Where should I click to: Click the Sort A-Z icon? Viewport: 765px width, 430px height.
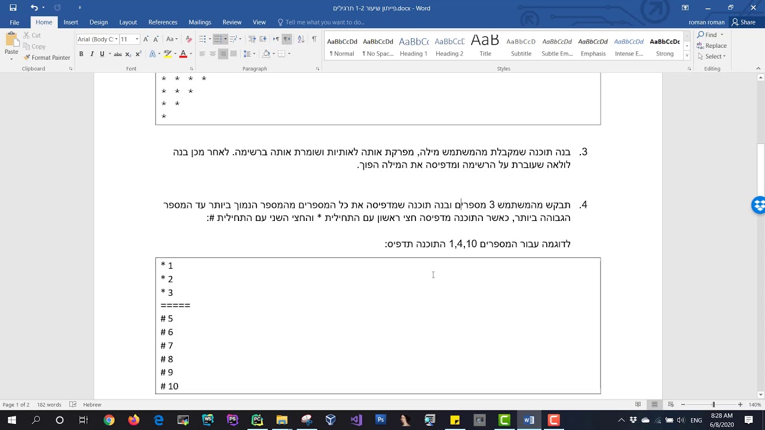tap(301, 39)
